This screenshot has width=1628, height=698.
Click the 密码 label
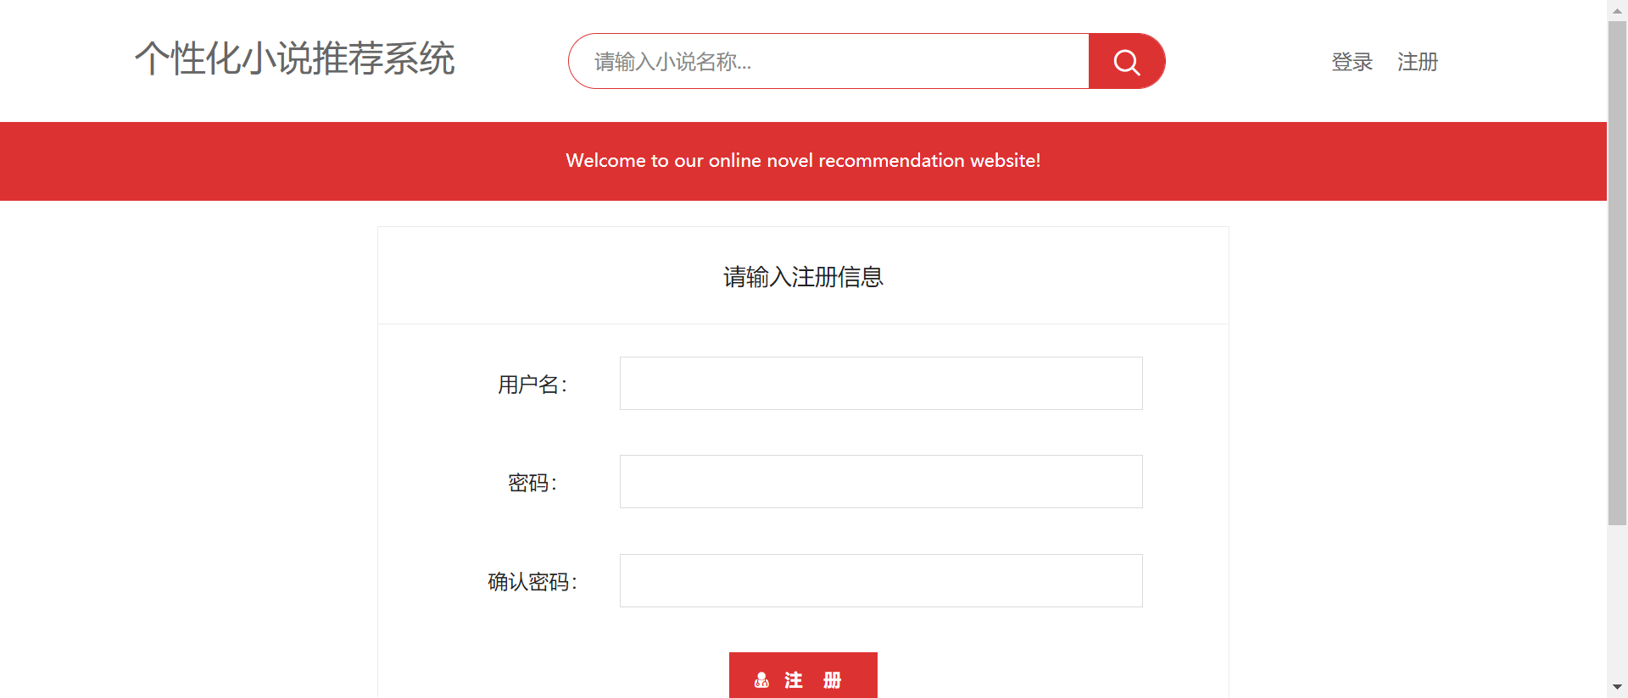[532, 483]
